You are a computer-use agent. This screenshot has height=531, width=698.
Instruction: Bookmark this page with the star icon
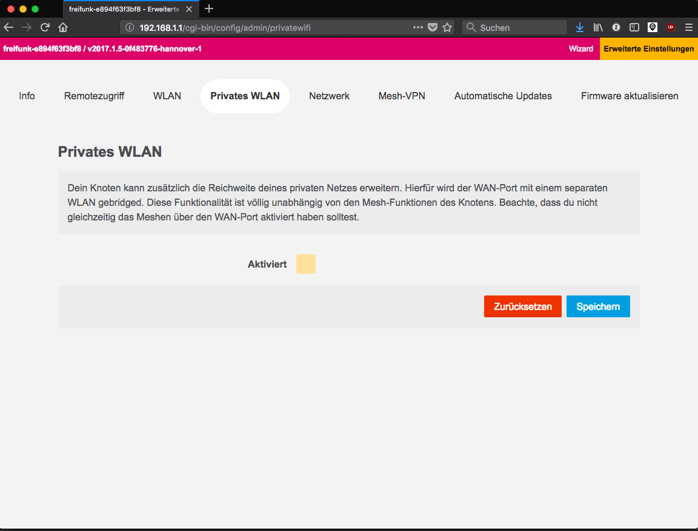coord(447,27)
